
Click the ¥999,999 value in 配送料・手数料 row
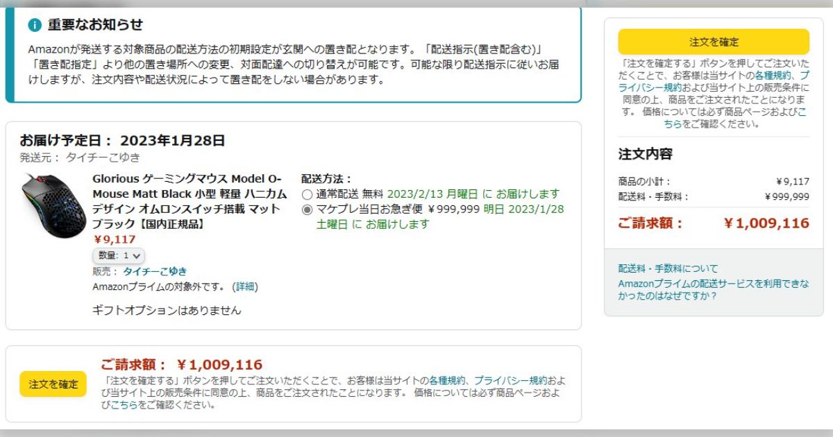[x=786, y=197]
